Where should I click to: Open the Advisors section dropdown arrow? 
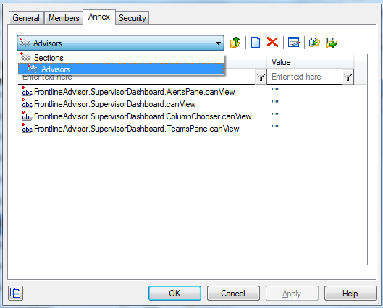218,43
